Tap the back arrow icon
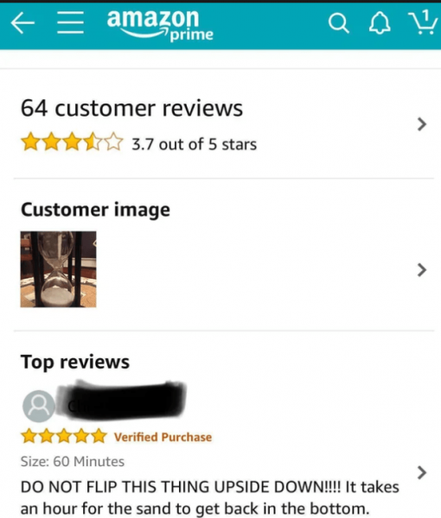This screenshot has height=518, width=441. [x=22, y=23]
